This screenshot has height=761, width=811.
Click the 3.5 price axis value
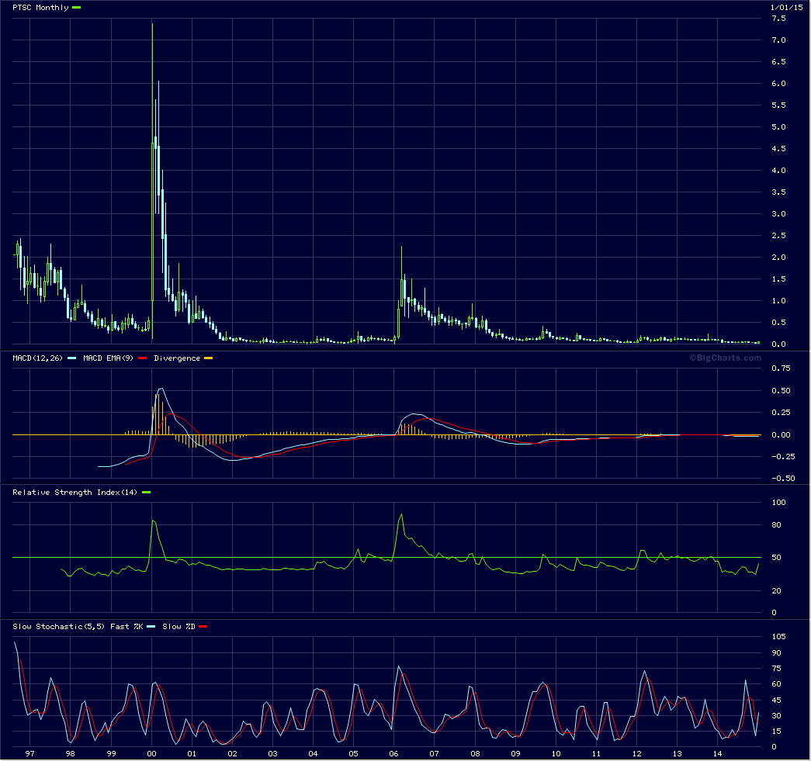click(x=778, y=192)
